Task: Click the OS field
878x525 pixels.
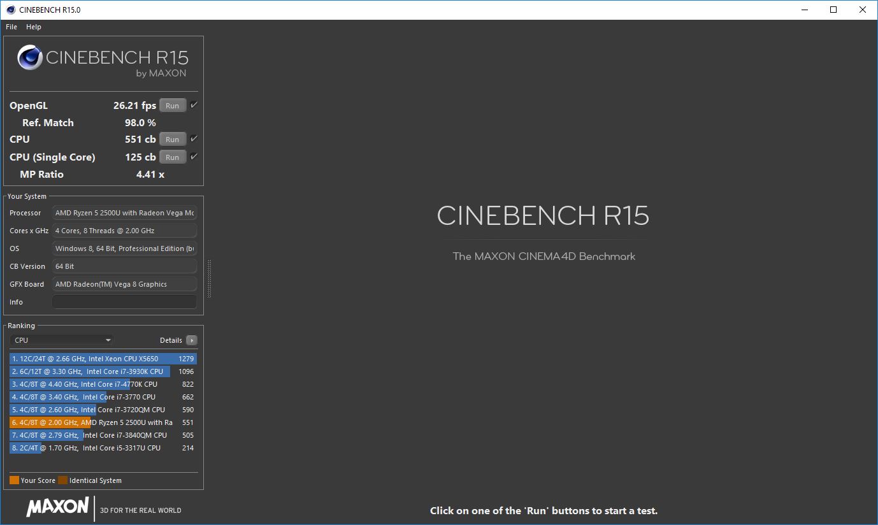Action: (x=124, y=248)
